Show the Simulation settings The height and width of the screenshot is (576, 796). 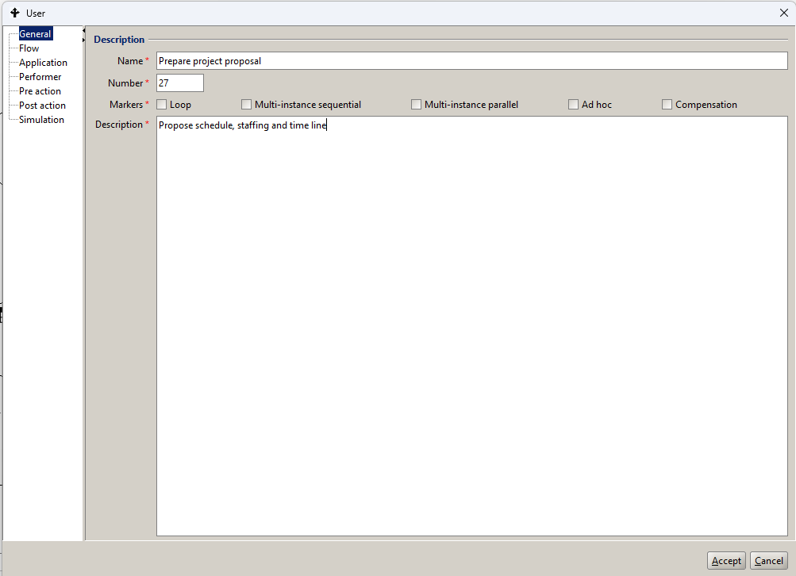41,120
